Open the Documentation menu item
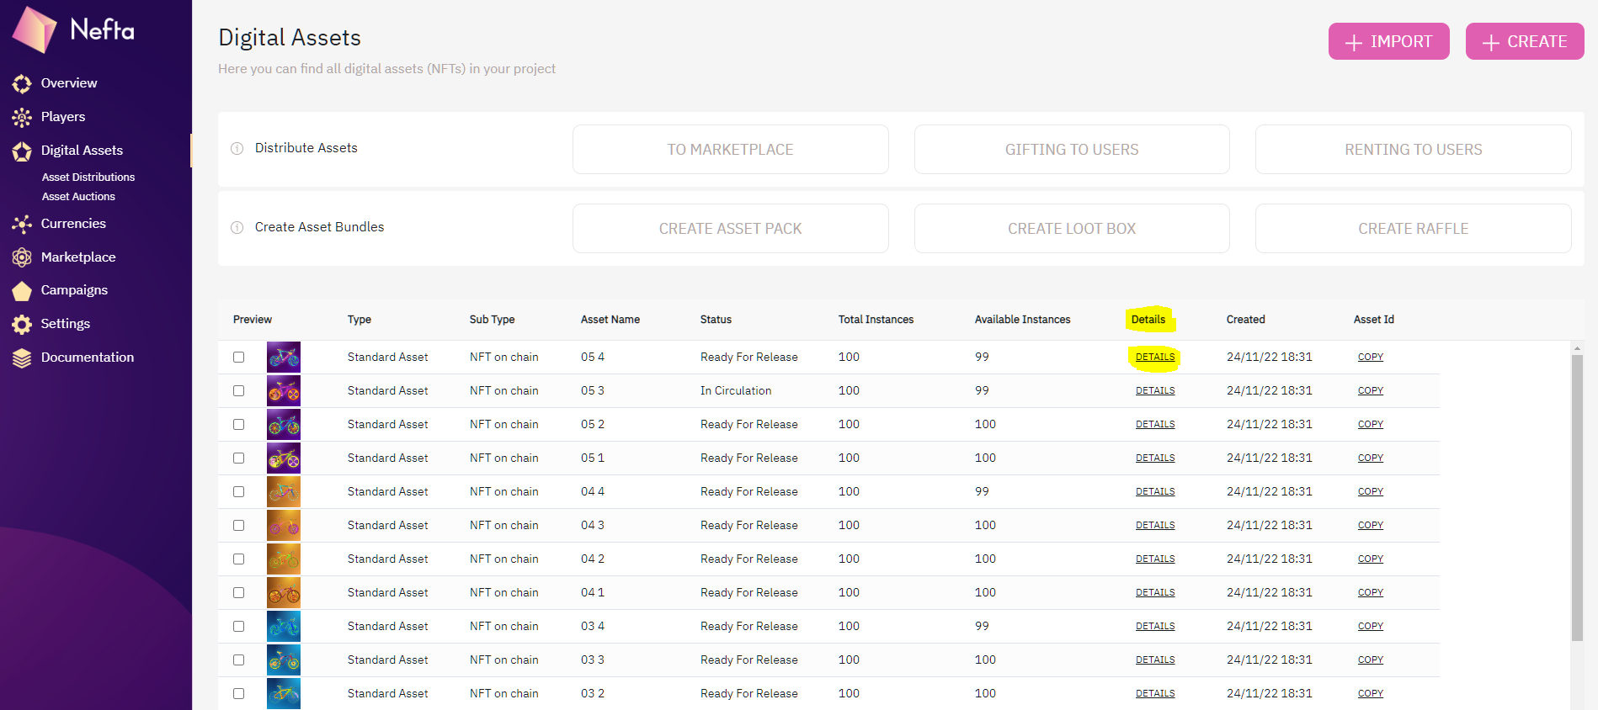Screen dimensions: 1598x710 click(88, 358)
